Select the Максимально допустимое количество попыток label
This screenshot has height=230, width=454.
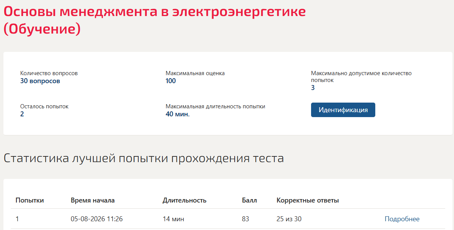[x=361, y=77]
